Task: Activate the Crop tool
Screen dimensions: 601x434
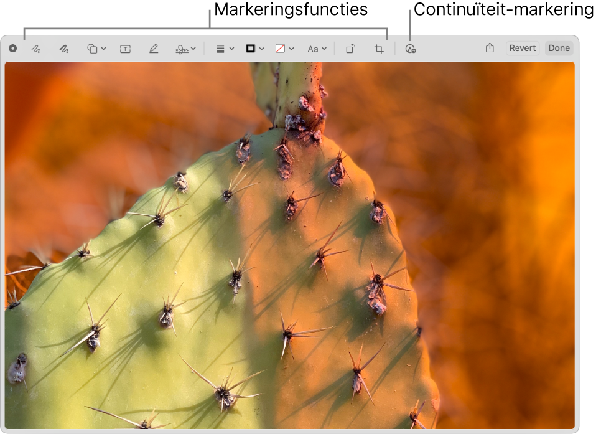Action: point(379,49)
